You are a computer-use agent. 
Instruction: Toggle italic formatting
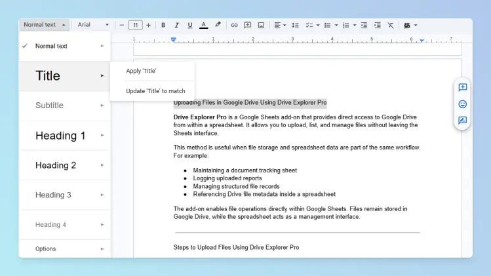pos(176,25)
